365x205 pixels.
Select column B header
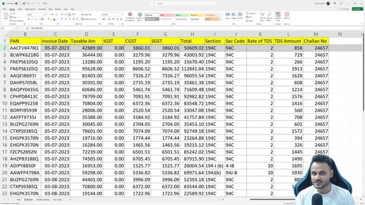point(25,34)
